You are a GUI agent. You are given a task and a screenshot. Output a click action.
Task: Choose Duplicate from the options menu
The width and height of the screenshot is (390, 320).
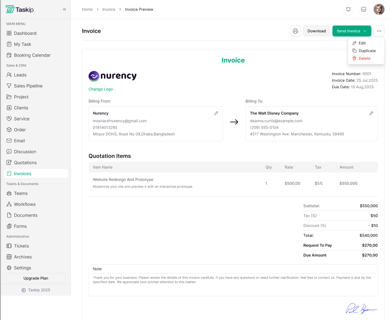tap(367, 51)
